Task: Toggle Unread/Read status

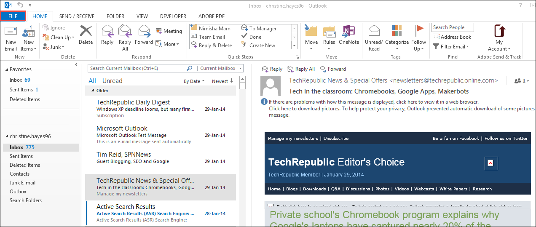Action: pos(374,38)
